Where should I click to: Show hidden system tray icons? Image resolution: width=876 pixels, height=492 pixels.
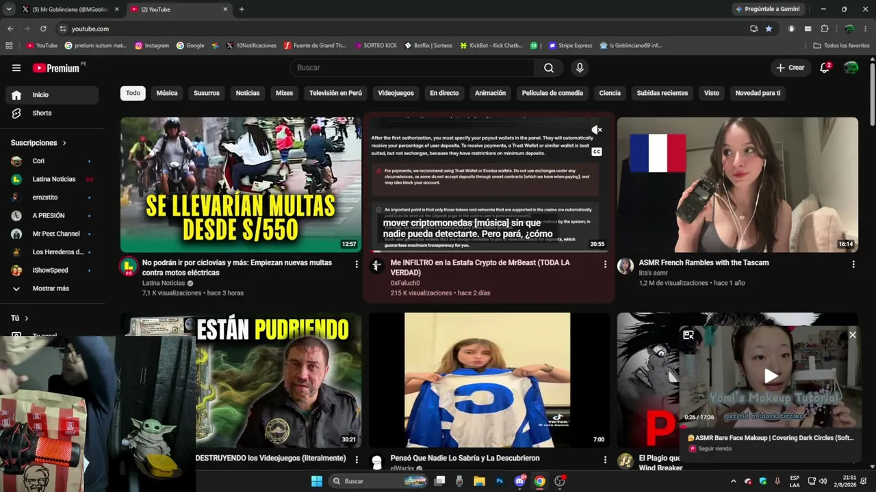(x=733, y=481)
